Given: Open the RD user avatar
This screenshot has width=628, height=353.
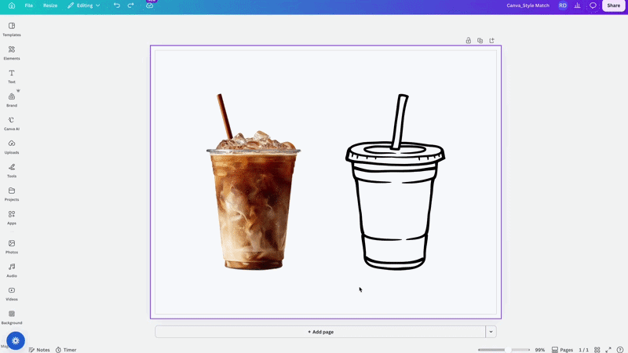Looking at the screenshot, I should click(x=563, y=5).
